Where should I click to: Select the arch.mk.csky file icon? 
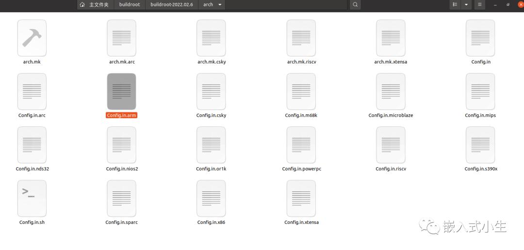pyautogui.click(x=211, y=38)
